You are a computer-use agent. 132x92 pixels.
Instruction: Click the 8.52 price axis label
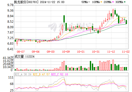10,22
